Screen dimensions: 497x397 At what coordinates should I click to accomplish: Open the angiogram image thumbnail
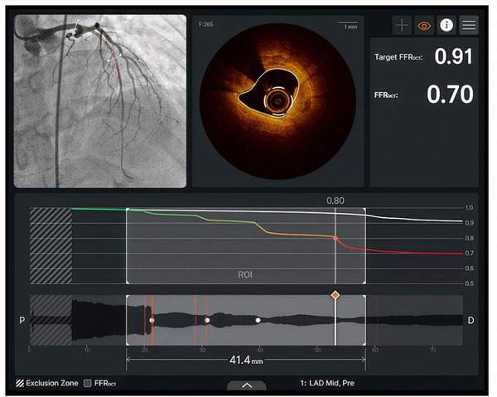click(x=100, y=101)
